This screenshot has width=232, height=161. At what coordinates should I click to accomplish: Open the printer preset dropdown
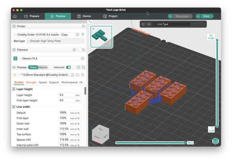[44, 34]
